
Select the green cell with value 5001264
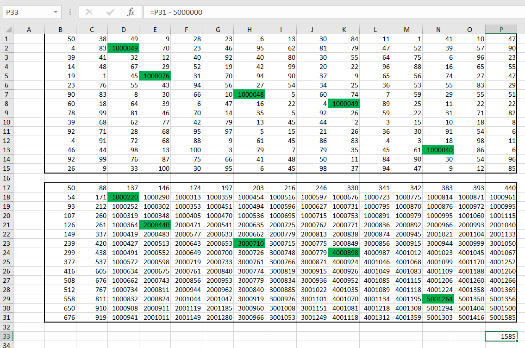click(438, 298)
